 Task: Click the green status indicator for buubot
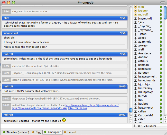[161, 104]
